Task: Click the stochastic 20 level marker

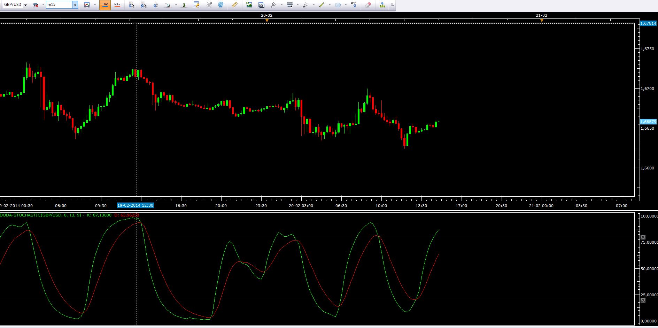Action: tap(643, 300)
